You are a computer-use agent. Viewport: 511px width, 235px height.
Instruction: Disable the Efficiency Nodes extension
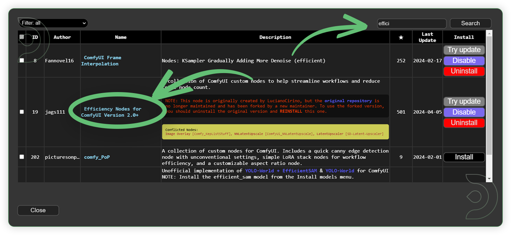tap(464, 112)
